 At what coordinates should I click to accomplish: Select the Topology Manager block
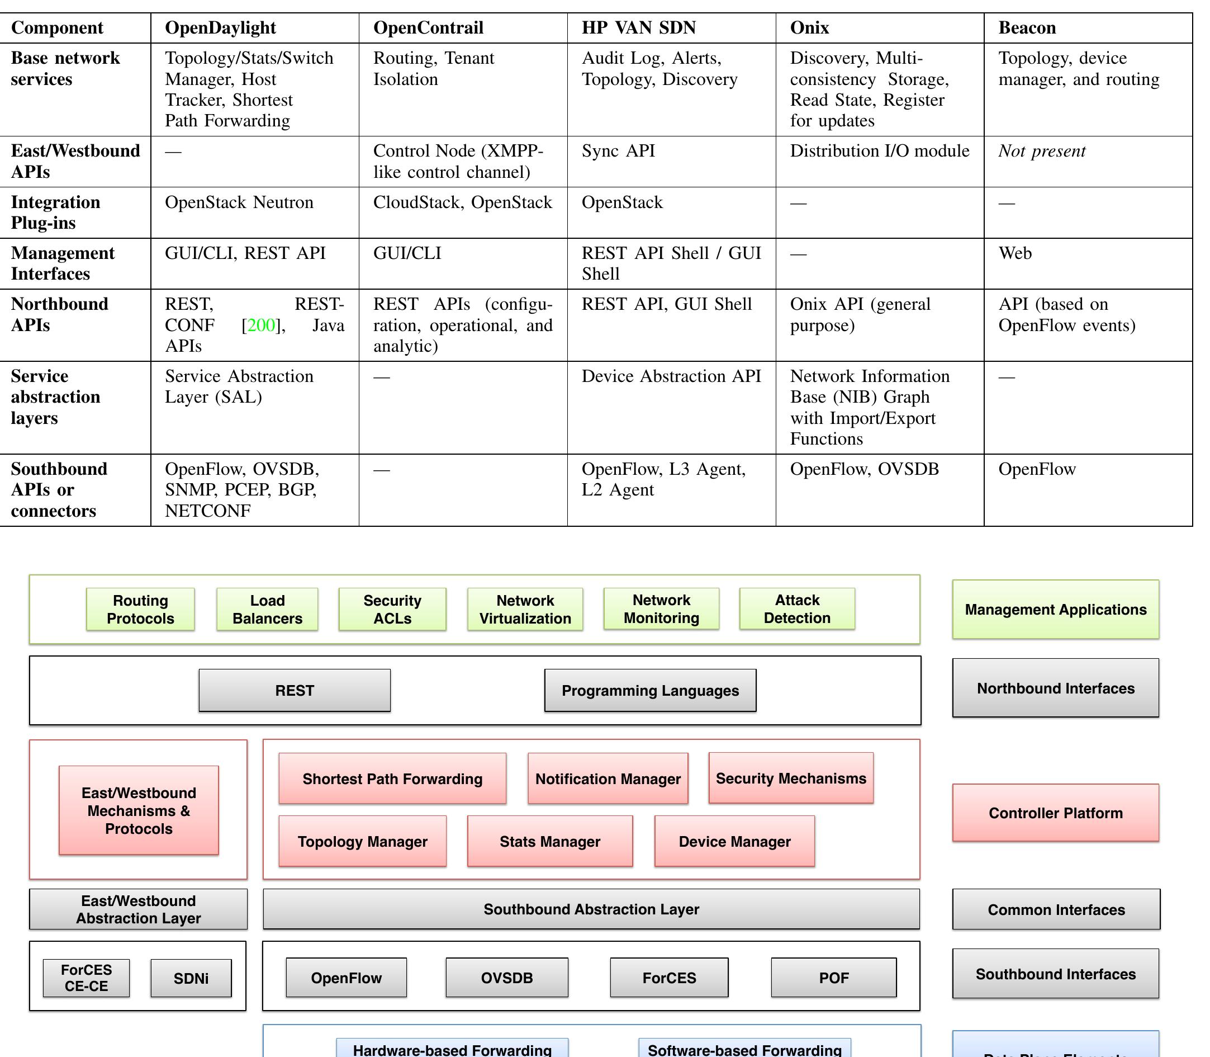(363, 841)
